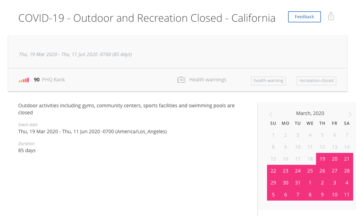356x216 pixels.
Task: Click the orange PHQ Rank signal bars icon
Action: [23, 80]
